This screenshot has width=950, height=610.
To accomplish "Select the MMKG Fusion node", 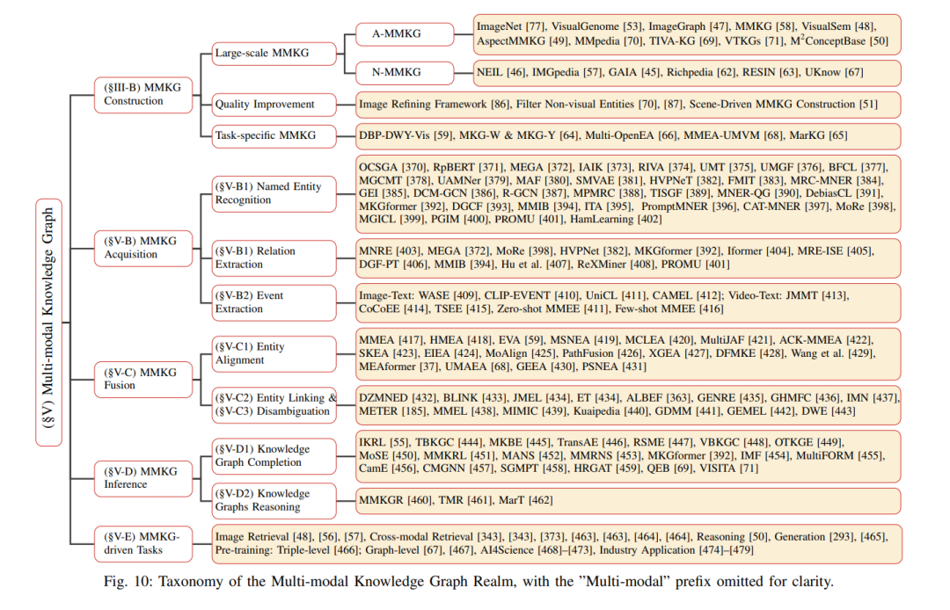I will [143, 380].
